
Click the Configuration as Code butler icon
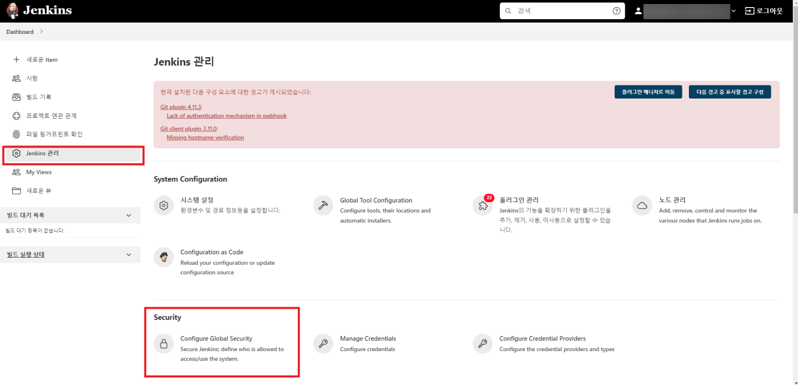tap(164, 258)
